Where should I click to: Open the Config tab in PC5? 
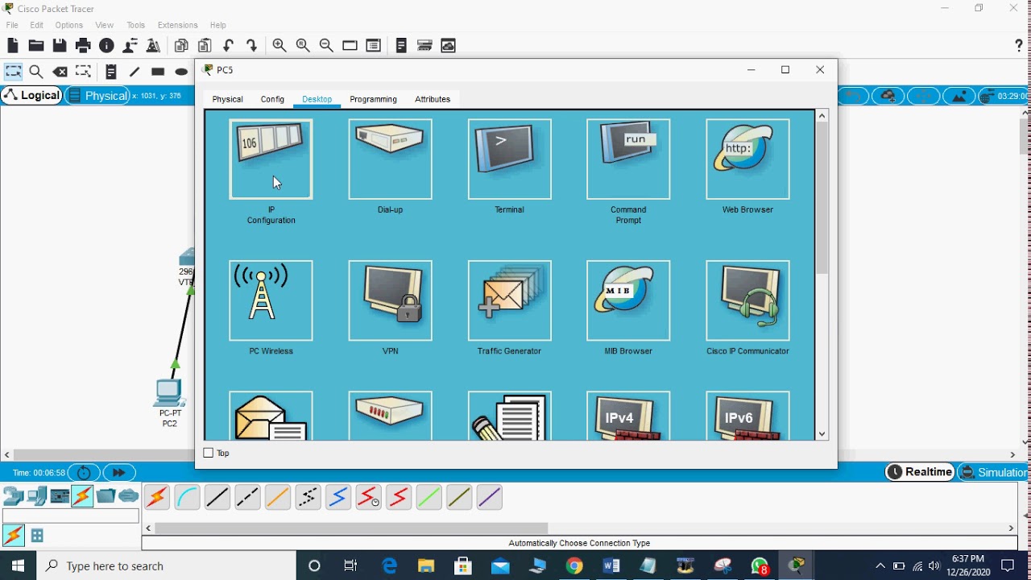(x=272, y=99)
